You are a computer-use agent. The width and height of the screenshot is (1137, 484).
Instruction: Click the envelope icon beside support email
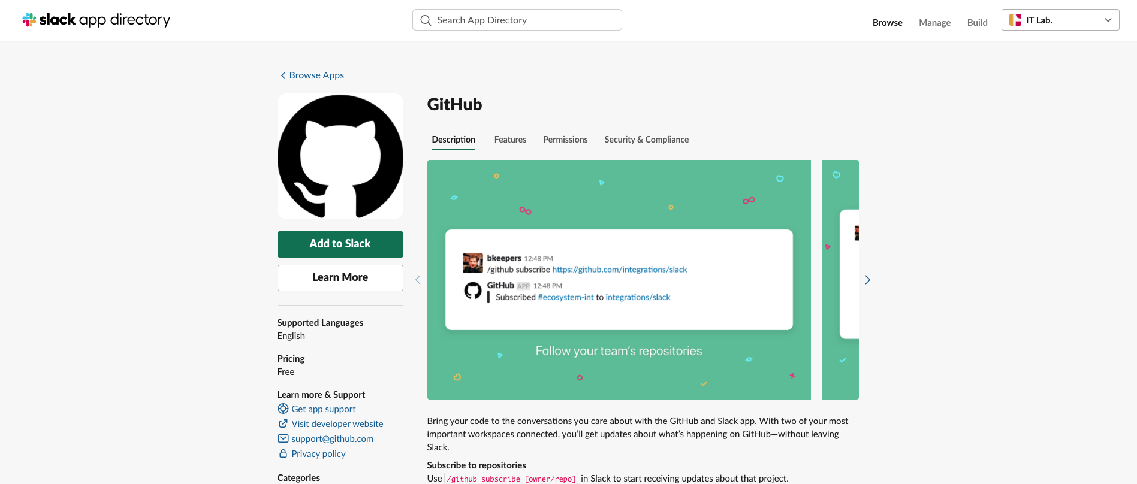click(x=283, y=438)
